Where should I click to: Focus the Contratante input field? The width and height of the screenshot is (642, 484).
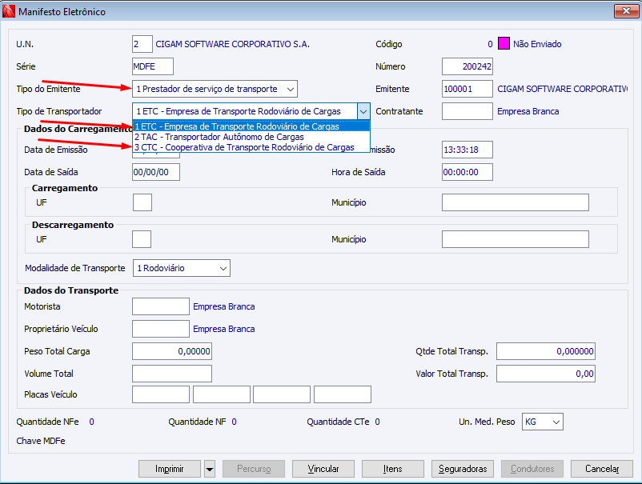click(467, 111)
